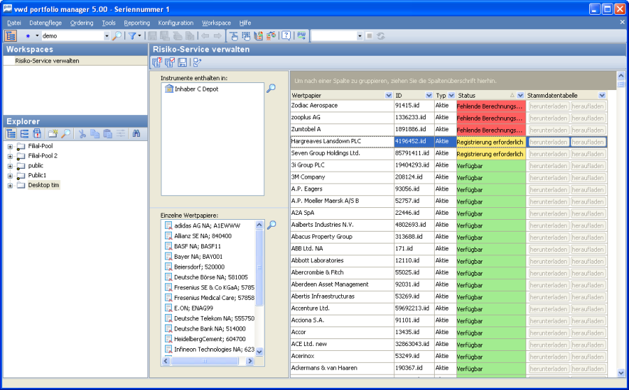Open the Datenpflege menu
The image size is (629, 390).
[x=45, y=23]
